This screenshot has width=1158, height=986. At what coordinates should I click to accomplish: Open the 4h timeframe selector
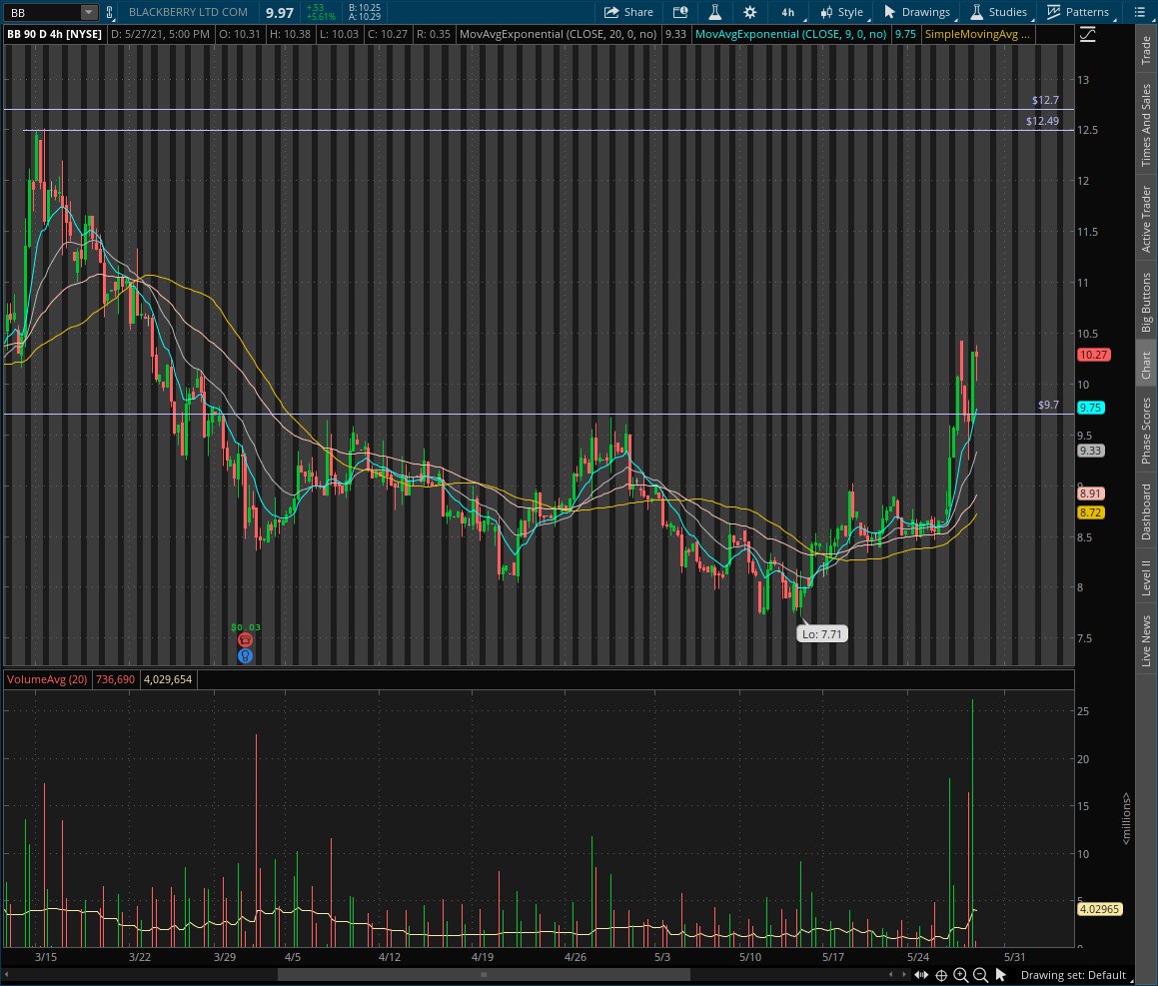(x=788, y=12)
